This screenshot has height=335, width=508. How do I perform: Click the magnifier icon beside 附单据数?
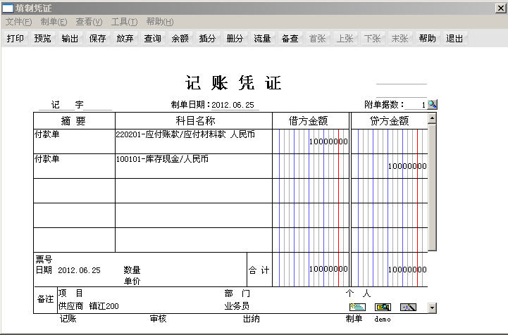[x=433, y=104]
